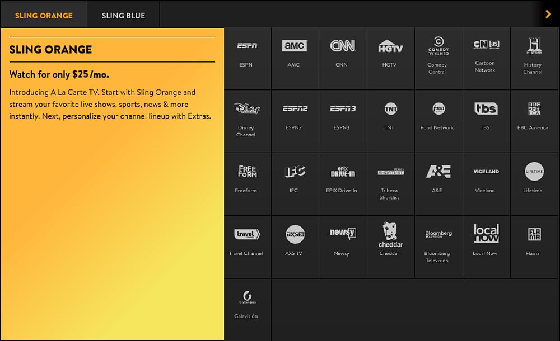Pick the History Channel logo

534,46
